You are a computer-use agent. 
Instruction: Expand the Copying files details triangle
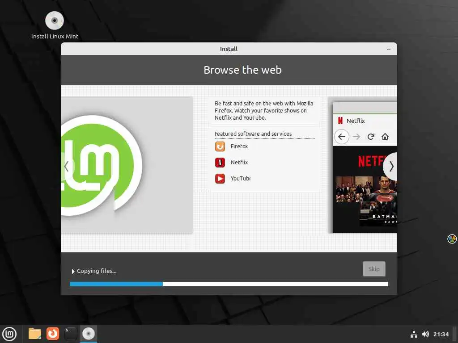click(x=73, y=271)
